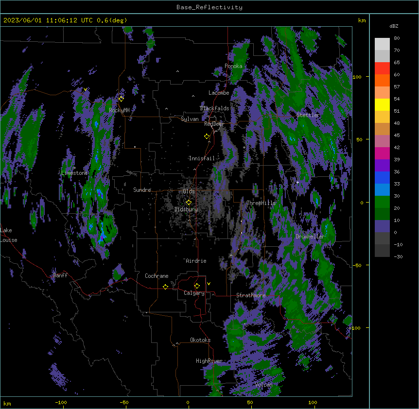This screenshot has height=409, width=419.
Task: Click the yellow 54 dBZ legend swatch
Action: (382, 104)
